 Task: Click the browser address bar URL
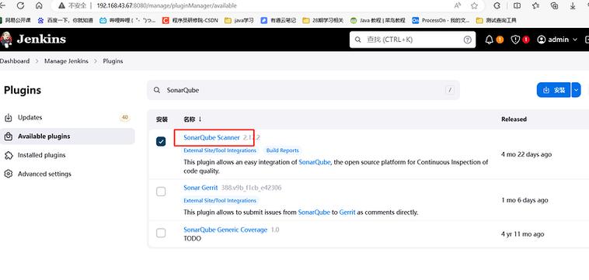pyautogui.click(x=167, y=5)
